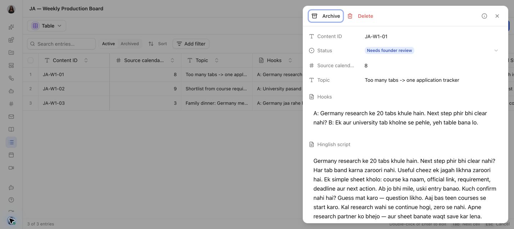Click the Needs founder review status badge
This screenshot has height=229, width=514.
(x=389, y=50)
